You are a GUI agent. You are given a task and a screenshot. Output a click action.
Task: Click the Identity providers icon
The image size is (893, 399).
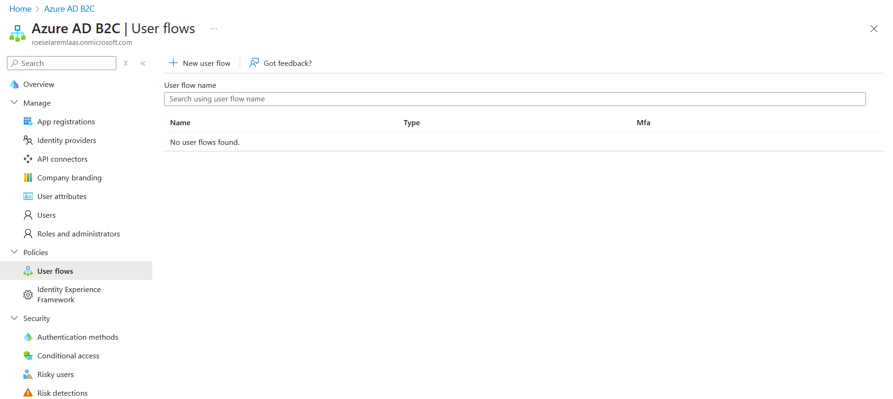click(x=28, y=140)
